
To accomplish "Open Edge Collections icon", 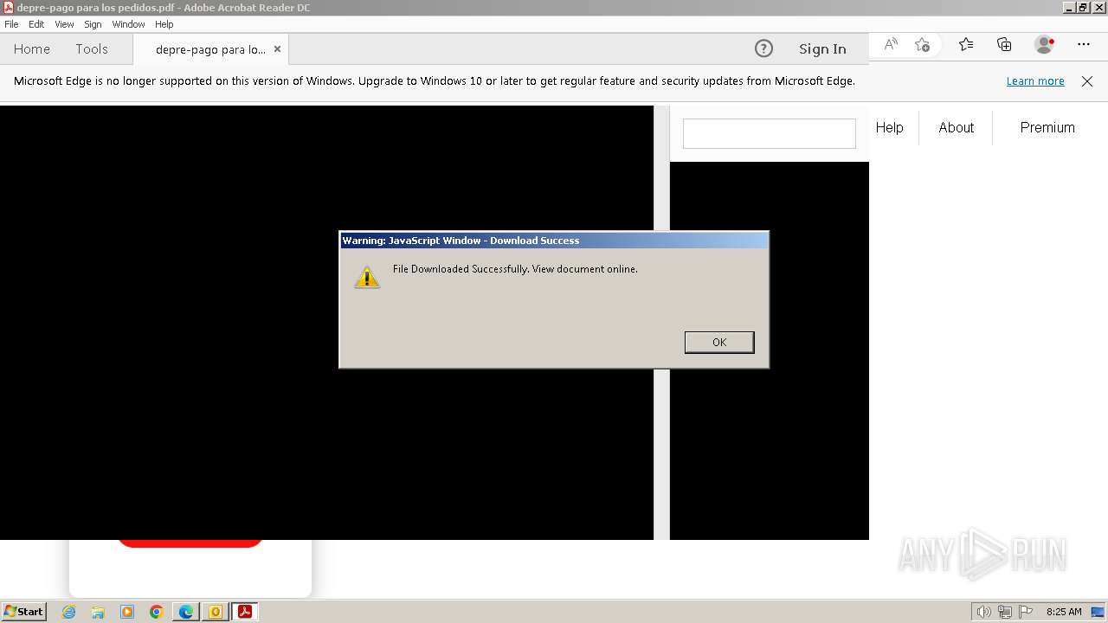I will point(1004,44).
